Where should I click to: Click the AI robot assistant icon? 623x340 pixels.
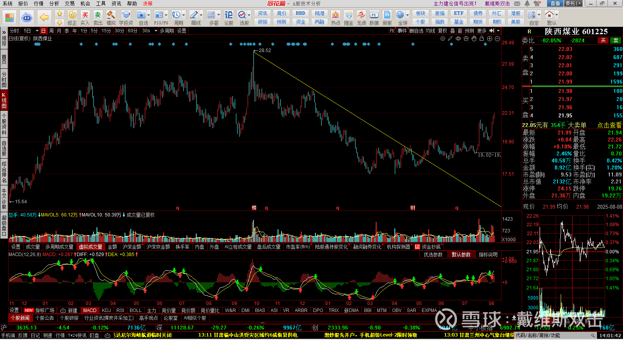(x=26, y=17)
